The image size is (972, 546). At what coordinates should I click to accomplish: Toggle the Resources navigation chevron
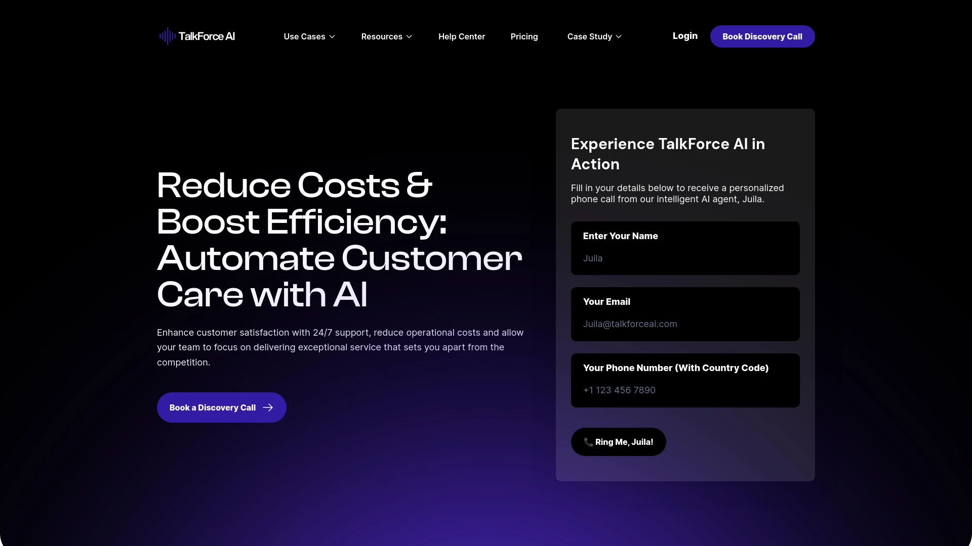click(409, 37)
